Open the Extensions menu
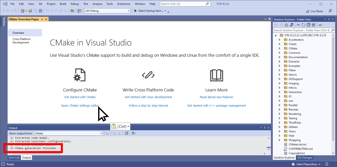Screen dimensions: 337x167 (124, 4)
